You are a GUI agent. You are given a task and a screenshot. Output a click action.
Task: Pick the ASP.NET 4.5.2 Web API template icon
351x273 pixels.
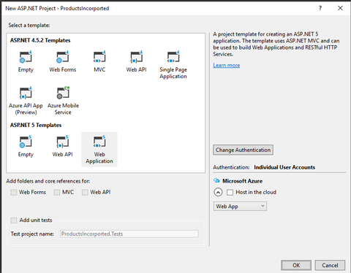click(x=137, y=57)
